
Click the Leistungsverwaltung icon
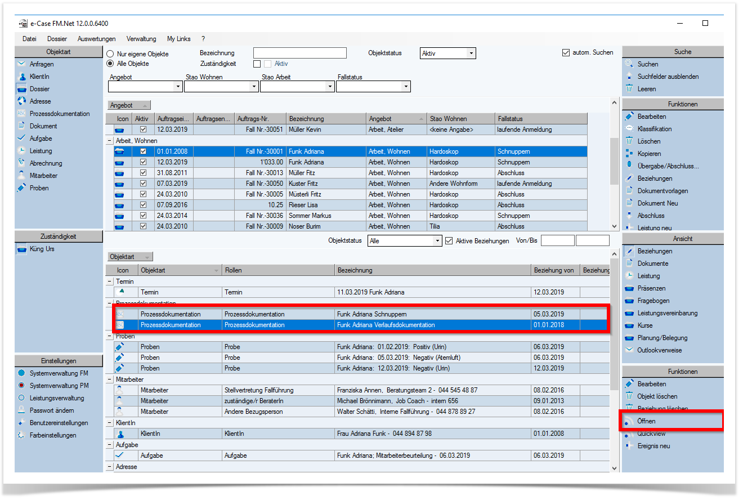click(21, 398)
